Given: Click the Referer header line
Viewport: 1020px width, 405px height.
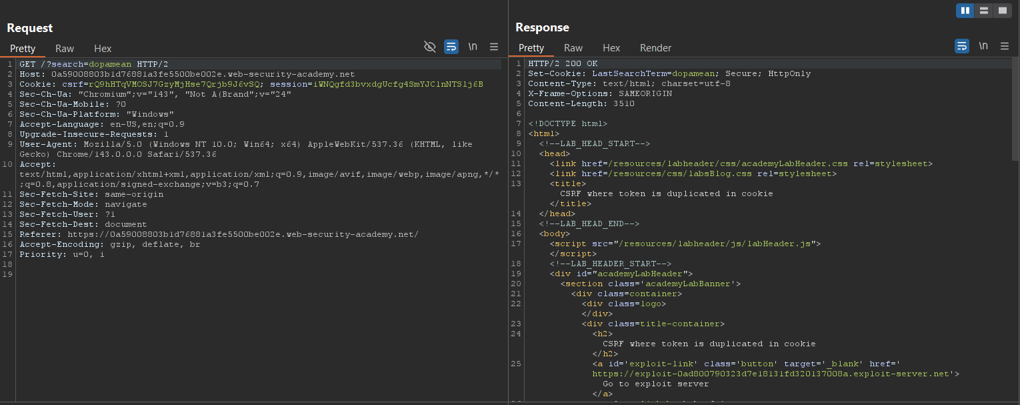Looking at the screenshot, I should 219,234.
